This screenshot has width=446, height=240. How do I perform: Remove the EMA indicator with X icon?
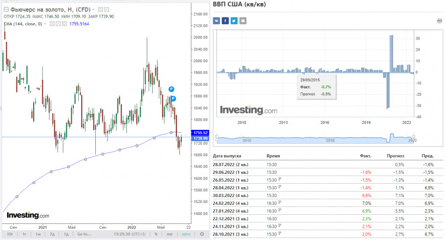point(64,23)
